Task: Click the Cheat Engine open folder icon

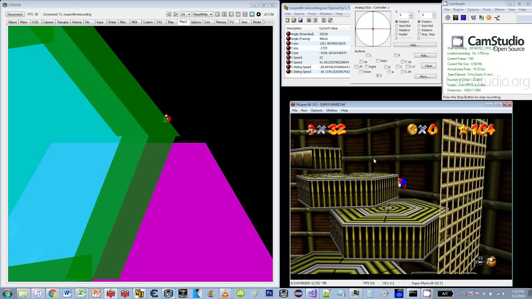Action: [294, 20]
